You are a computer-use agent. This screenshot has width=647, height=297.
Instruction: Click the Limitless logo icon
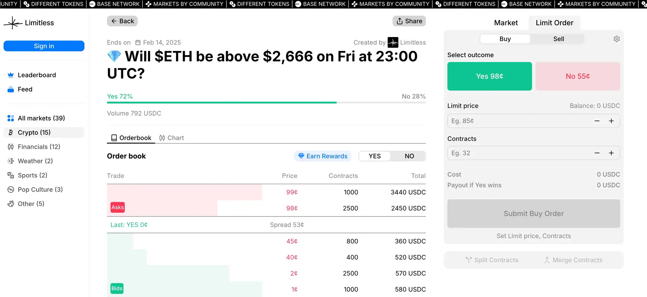[13, 23]
